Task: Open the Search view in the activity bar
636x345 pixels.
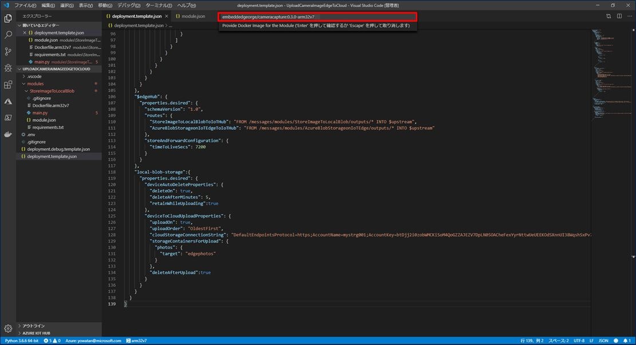Action: pyautogui.click(x=7, y=35)
